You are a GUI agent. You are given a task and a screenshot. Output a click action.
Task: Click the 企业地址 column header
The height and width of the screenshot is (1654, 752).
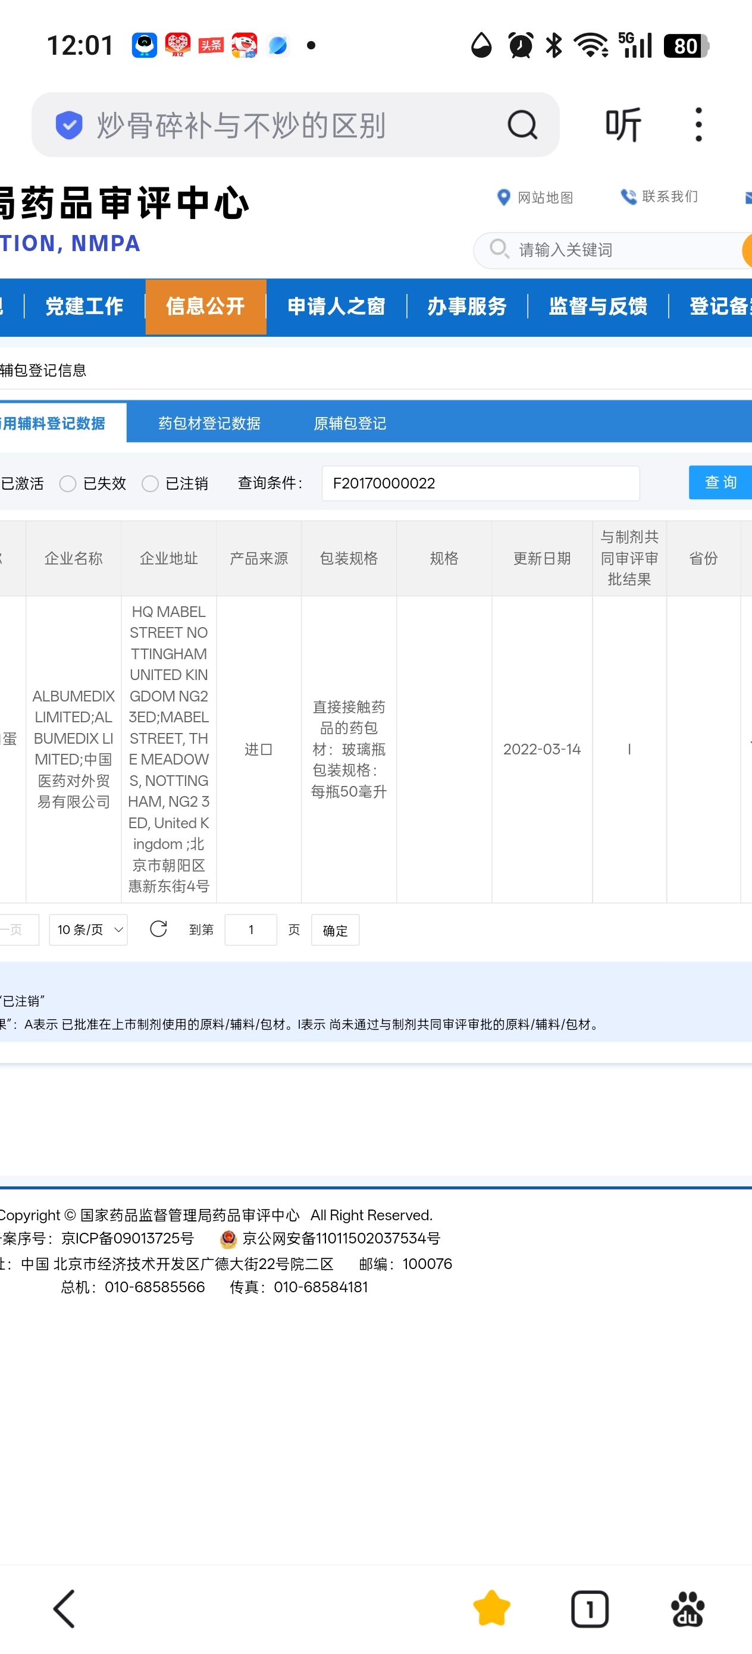tap(169, 558)
